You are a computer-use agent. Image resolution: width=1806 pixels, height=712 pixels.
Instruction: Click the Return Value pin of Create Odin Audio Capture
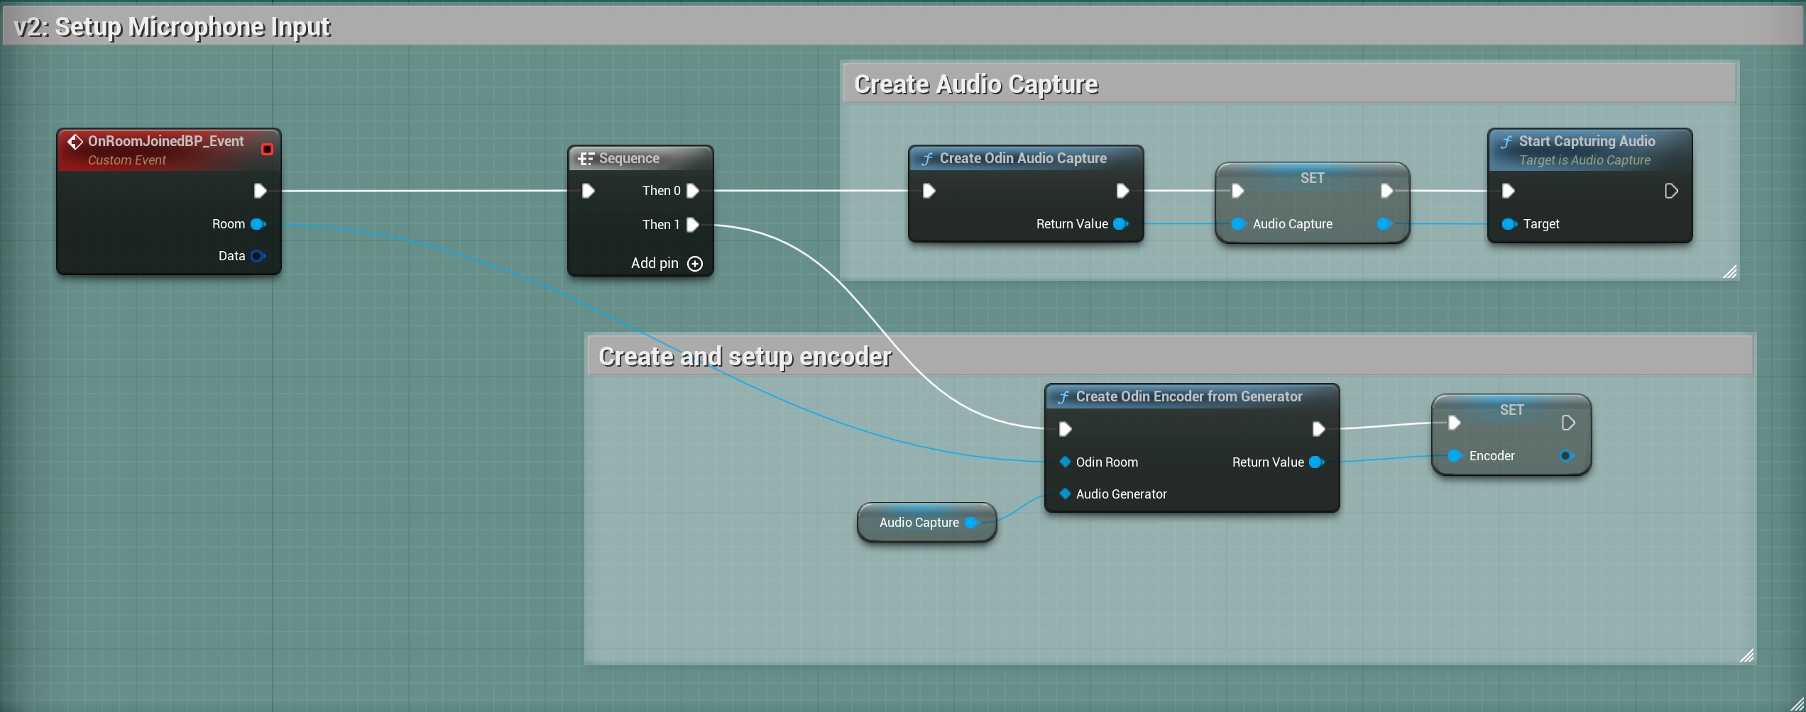[1122, 224]
